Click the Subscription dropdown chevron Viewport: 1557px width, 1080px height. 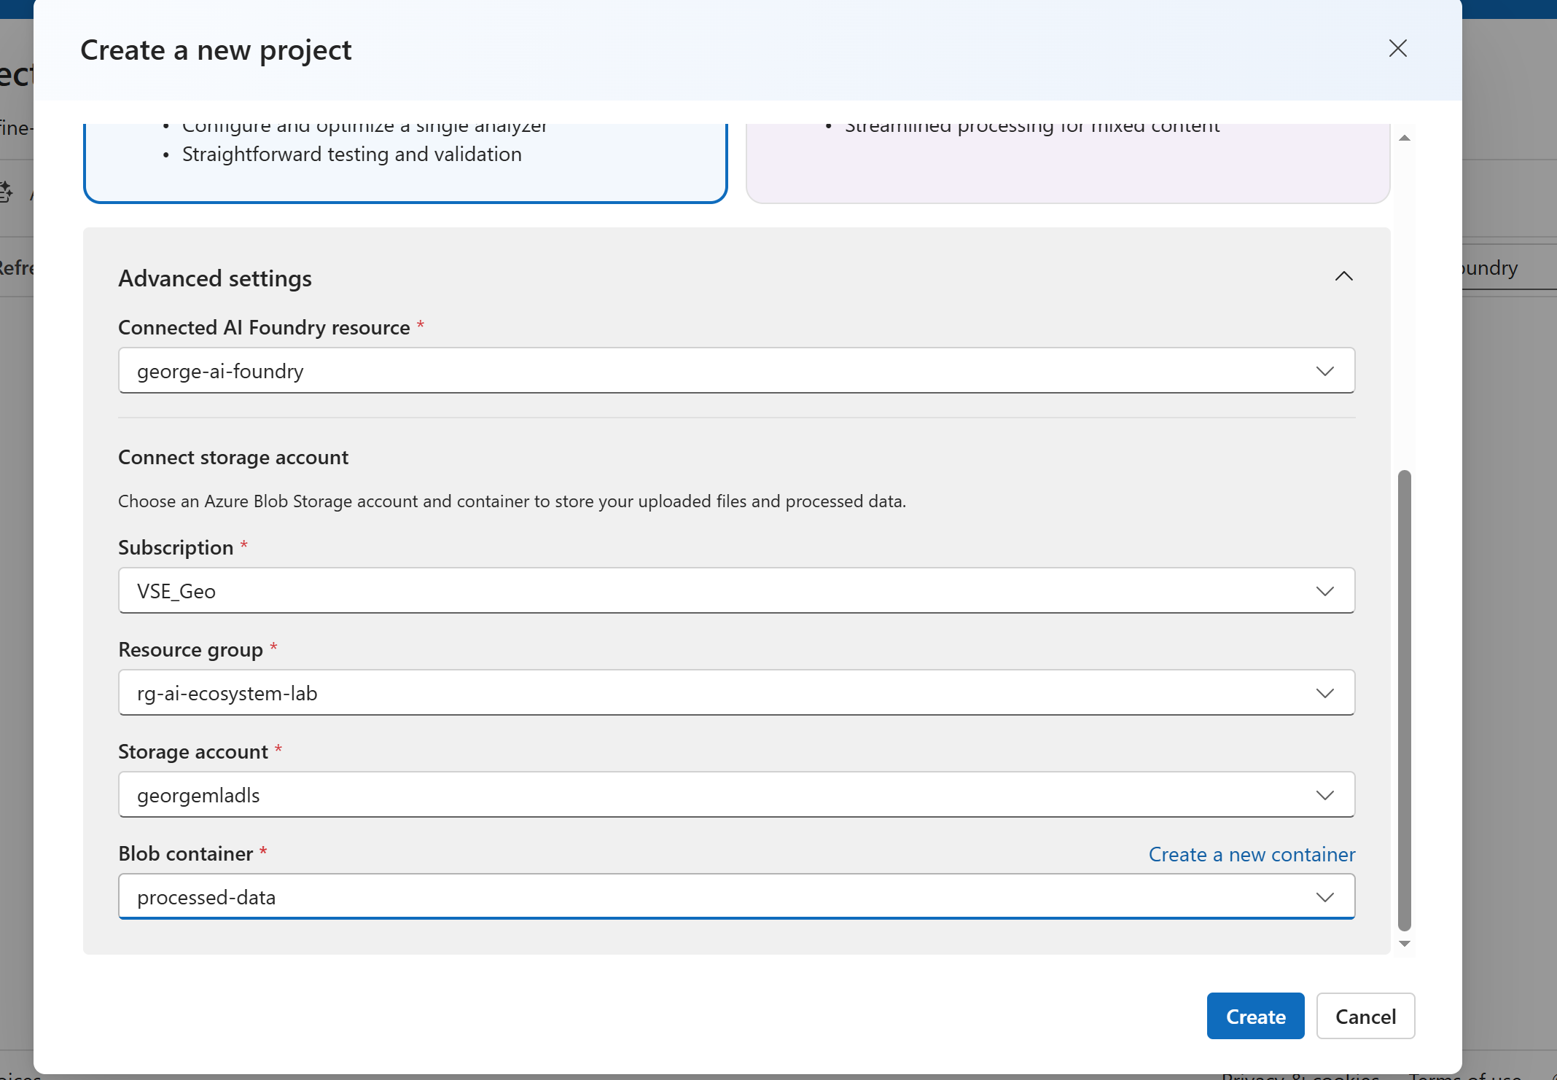coord(1324,591)
